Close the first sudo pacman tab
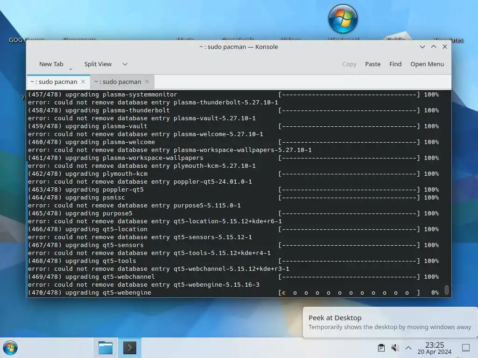The height and width of the screenshot is (358, 478). [83, 82]
